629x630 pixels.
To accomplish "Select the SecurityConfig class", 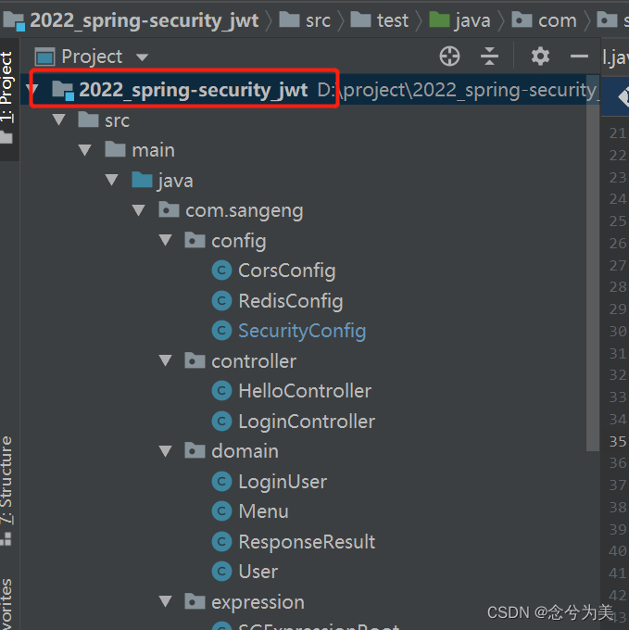I will tap(302, 331).
